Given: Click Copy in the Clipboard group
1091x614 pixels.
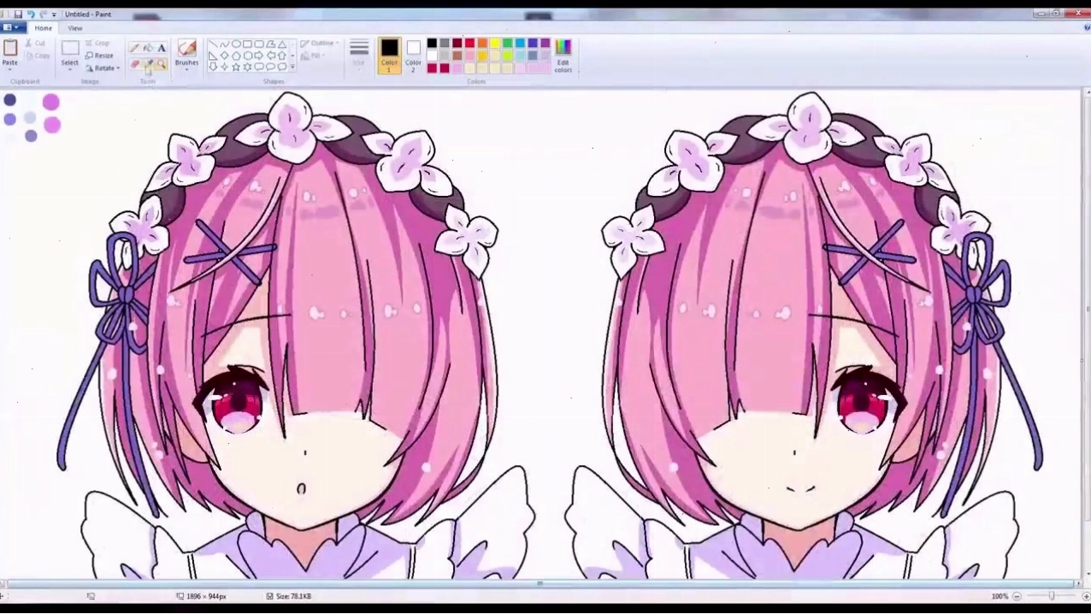Looking at the screenshot, I should point(37,56).
